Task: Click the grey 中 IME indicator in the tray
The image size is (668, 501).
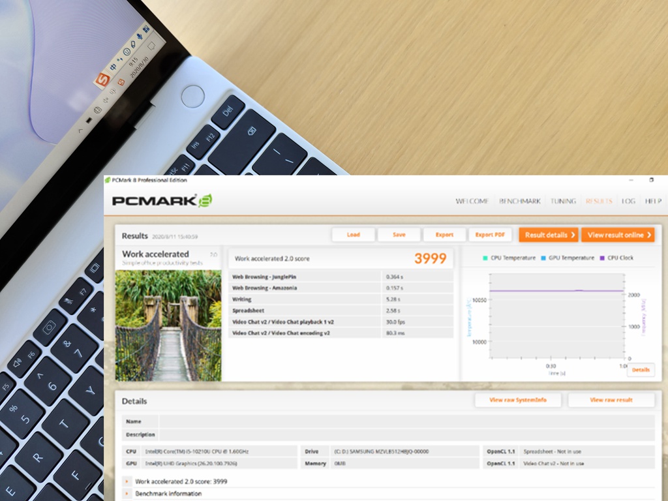Action: (114, 91)
